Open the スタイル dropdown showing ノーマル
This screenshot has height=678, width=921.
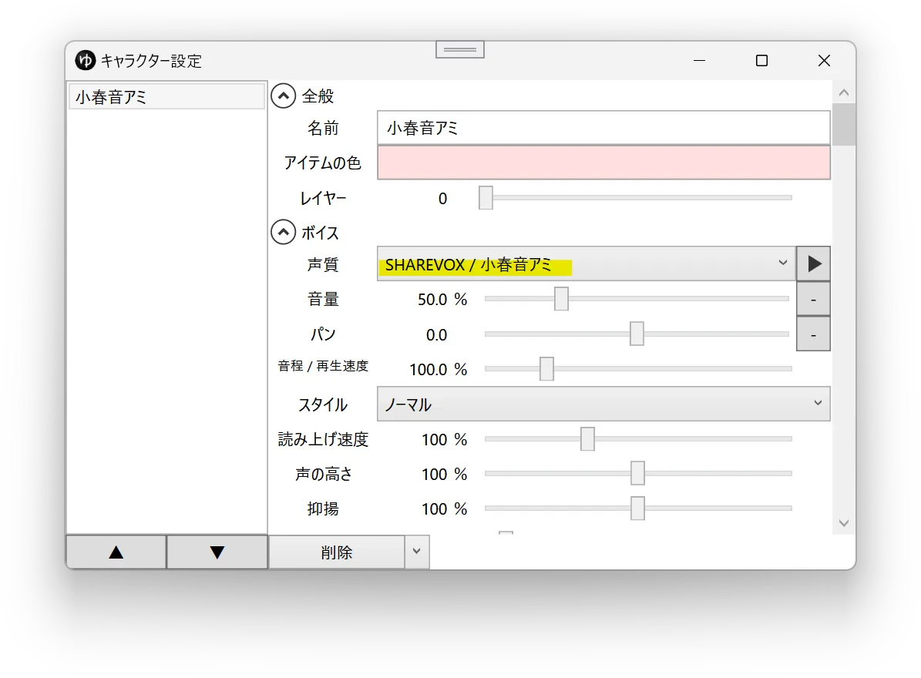[603, 404]
